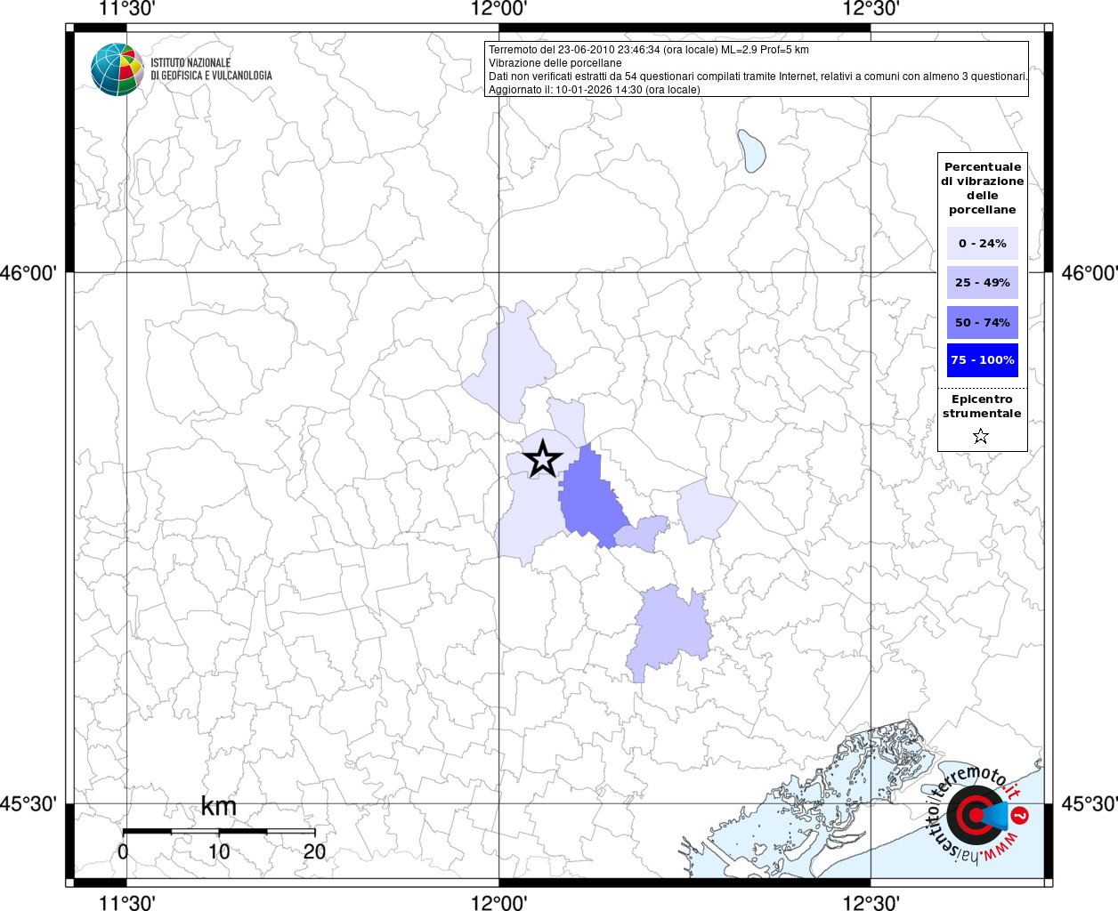Click the left 45°30' latitude label
This screenshot has width=1118, height=911.
point(28,804)
